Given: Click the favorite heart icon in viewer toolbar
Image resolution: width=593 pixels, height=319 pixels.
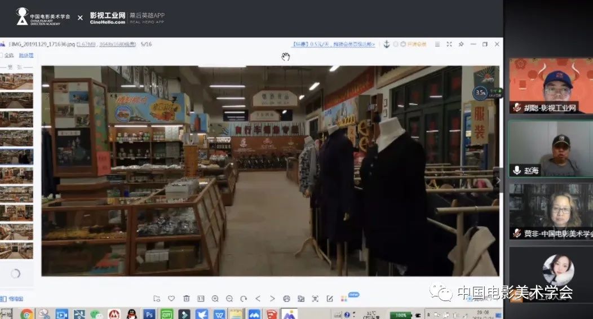Looking at the screenshot, I should pyautogui.click(x=171, y=299).
